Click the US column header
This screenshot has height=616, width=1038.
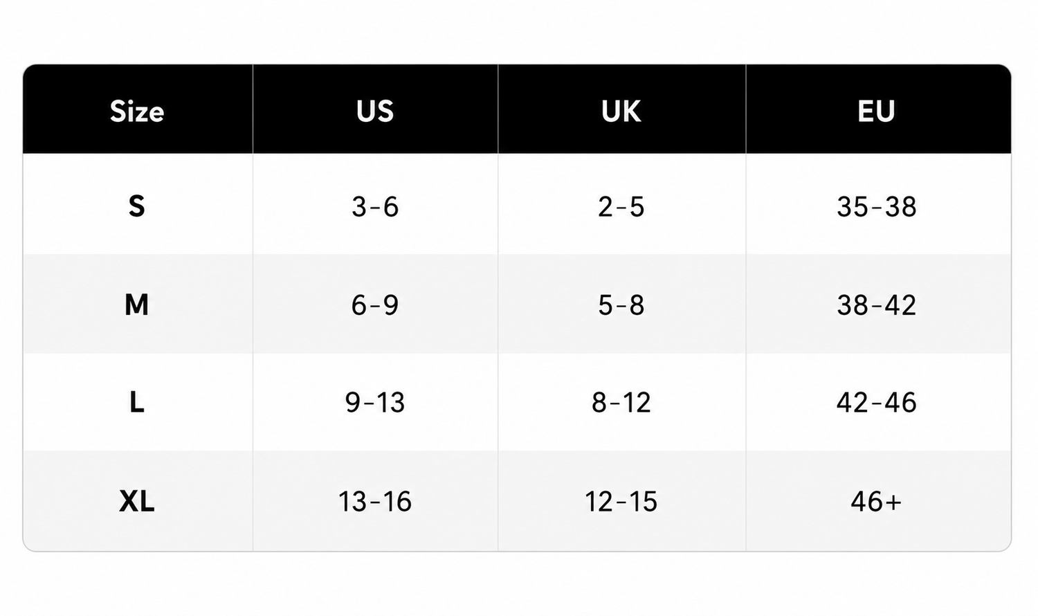pyautogui.click(x=375, y=111)
